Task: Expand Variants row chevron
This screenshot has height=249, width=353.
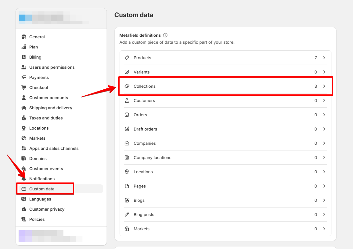Action: click(x=324, y=72)
